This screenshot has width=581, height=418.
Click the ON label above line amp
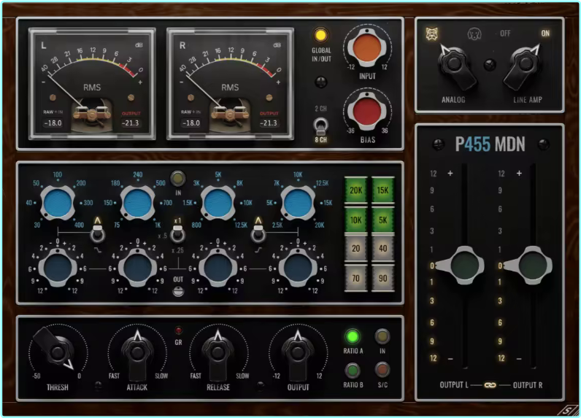[545, 34]
